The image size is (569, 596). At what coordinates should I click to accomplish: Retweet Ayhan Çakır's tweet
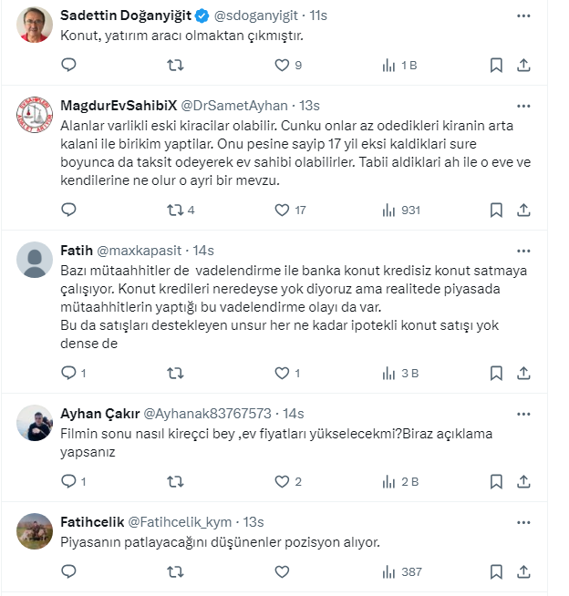tap(175, 481)
